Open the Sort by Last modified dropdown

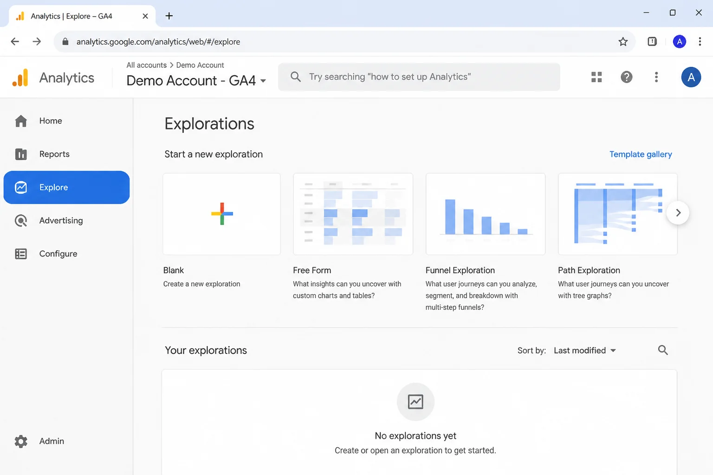(585, 351)
